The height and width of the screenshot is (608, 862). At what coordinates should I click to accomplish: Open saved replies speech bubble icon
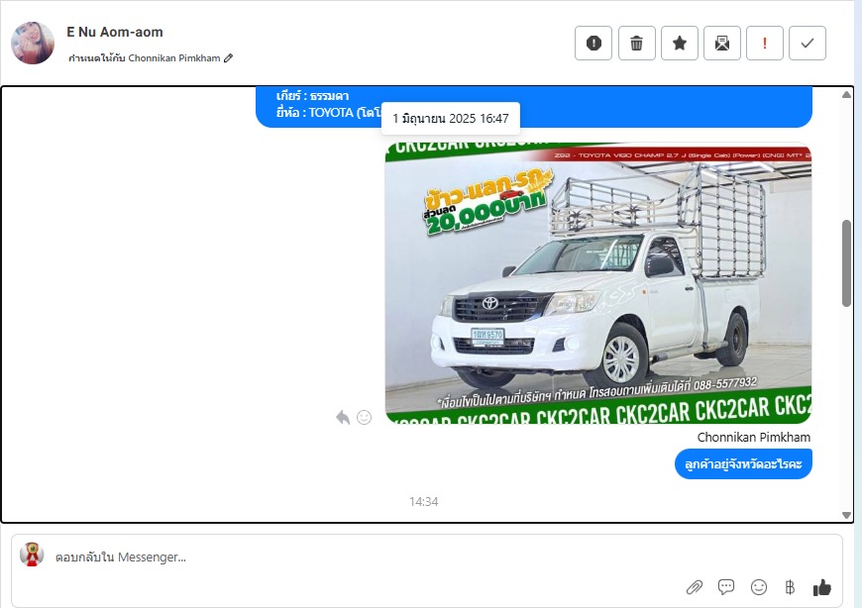click(x=726, y=587)
